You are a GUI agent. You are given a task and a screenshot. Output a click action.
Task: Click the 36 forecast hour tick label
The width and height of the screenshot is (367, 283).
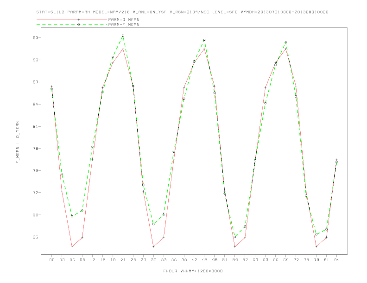pos(174,260)
